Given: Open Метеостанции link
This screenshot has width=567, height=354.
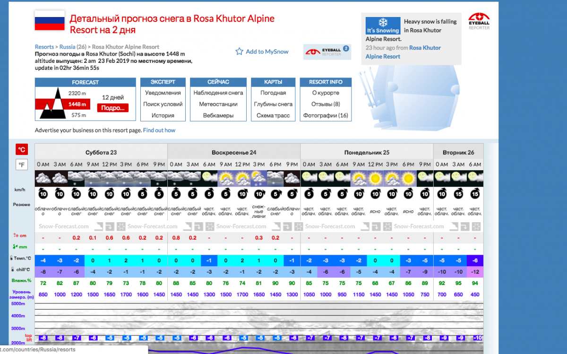Looking at the screenshot, I should (x=218, y=104).
